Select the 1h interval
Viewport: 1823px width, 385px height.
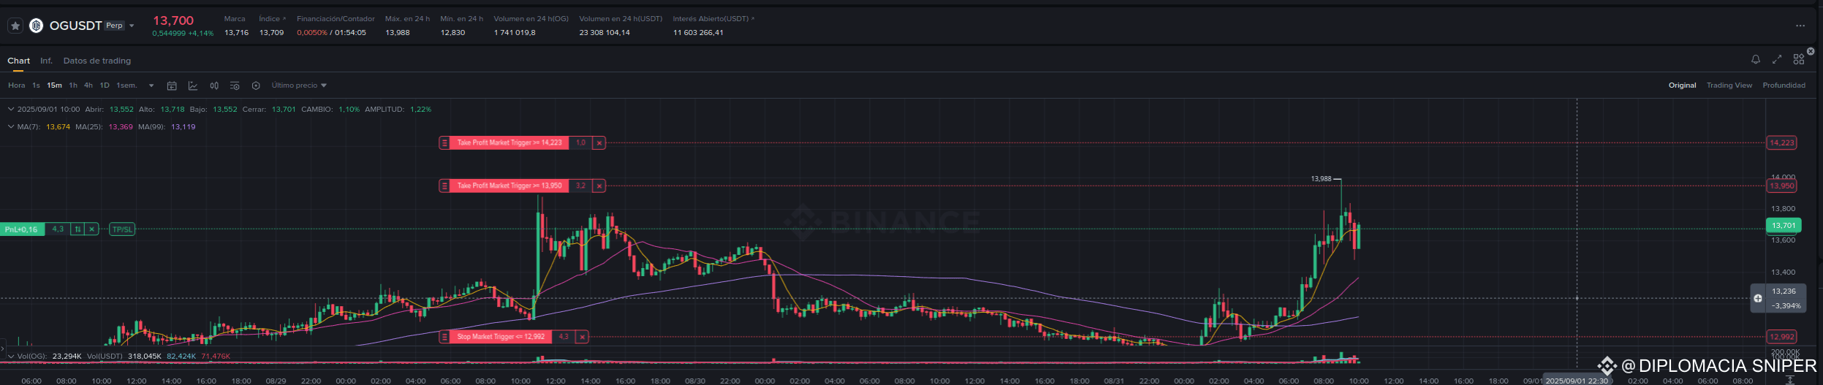73,85
